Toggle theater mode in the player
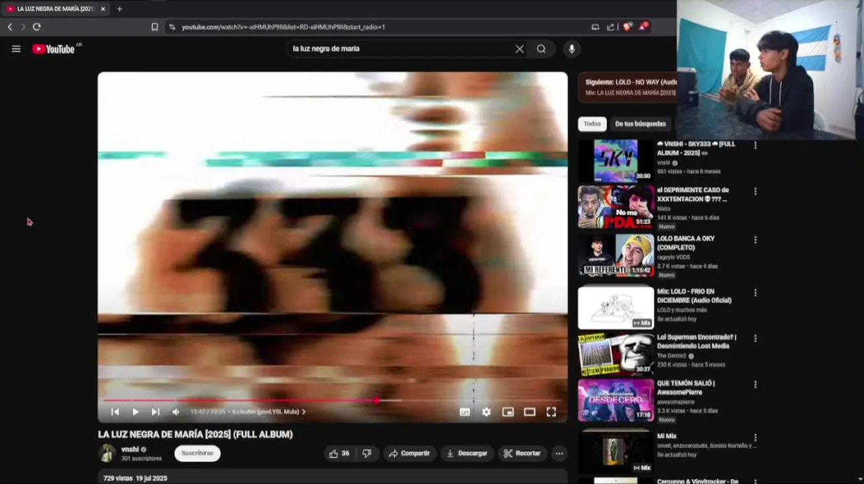Viewport: 864px width, 484px height. point(530,412)
